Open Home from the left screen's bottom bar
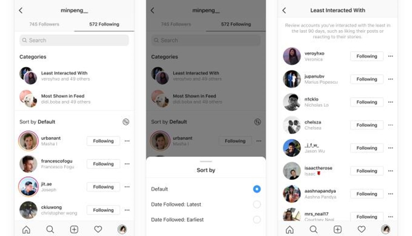Screen dimensions: 412x236 coord(26,229)
